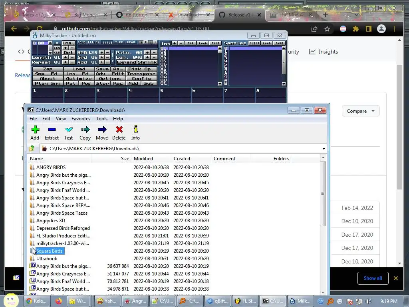Viewport: 409px width, 307px height.
Task: Open the Chrome bookmark star icon
Action: click(x=327, y=29)
